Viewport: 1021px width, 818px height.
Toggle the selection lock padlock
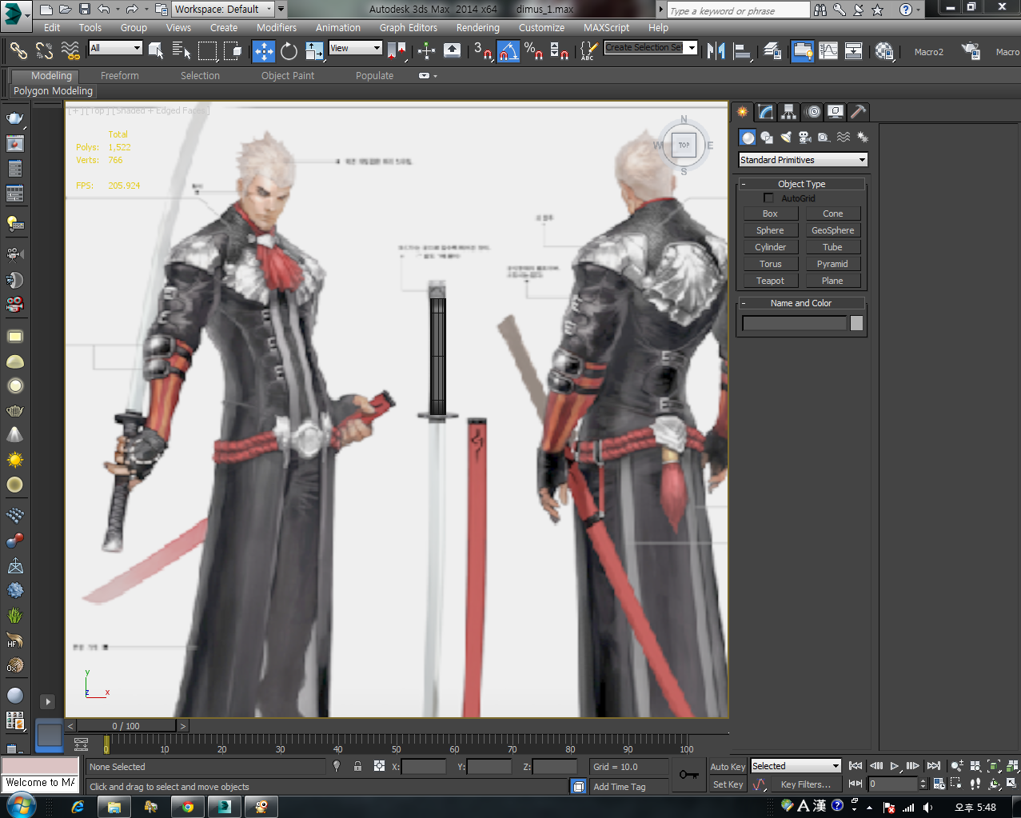(x=357, y=766)
